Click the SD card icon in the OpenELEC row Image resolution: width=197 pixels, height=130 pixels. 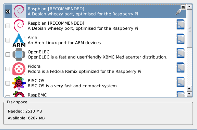181,53
